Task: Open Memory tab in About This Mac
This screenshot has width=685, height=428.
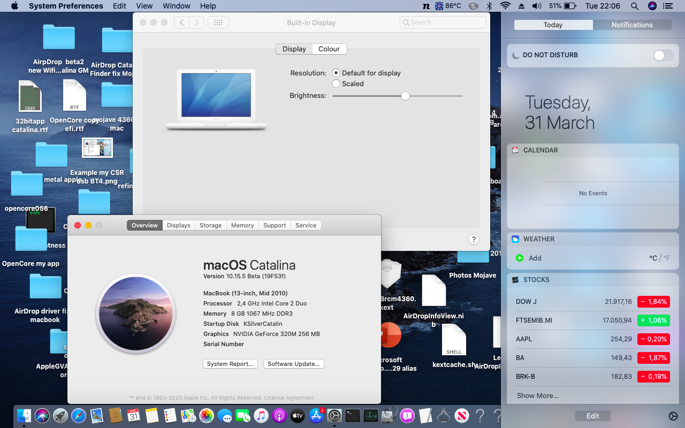Action: click(x=242, y=225)
